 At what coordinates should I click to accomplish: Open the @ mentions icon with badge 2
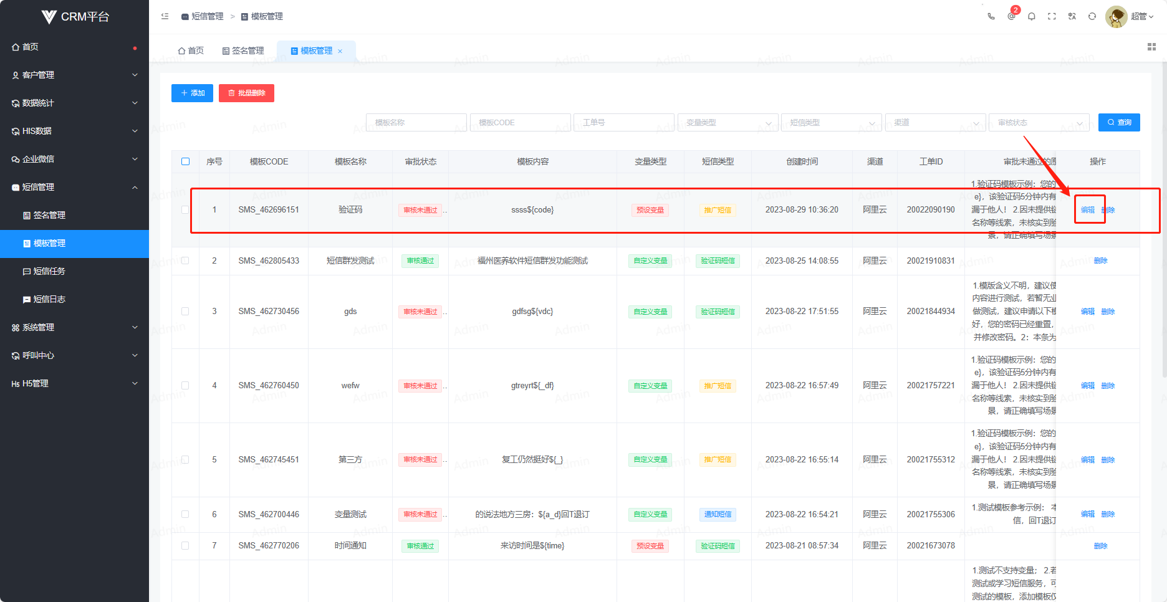click(x=1011, y=16)
